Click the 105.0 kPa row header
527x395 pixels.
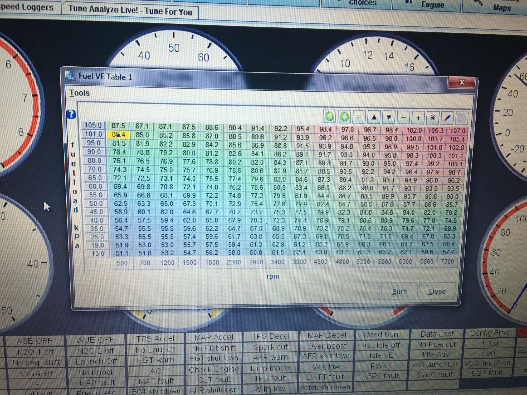click(x=93, y=125)
